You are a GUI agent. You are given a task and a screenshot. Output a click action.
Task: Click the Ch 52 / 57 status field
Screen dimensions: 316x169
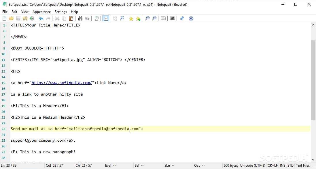click(89, 166)
